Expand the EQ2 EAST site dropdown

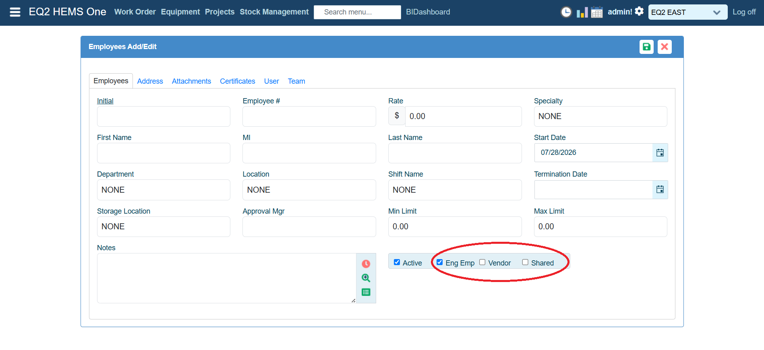[687, 12]
